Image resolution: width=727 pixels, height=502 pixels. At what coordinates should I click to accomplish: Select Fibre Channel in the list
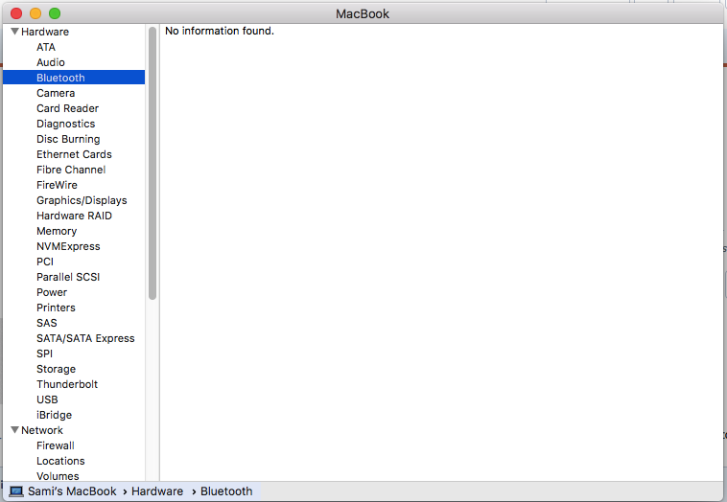coord(71,170)
